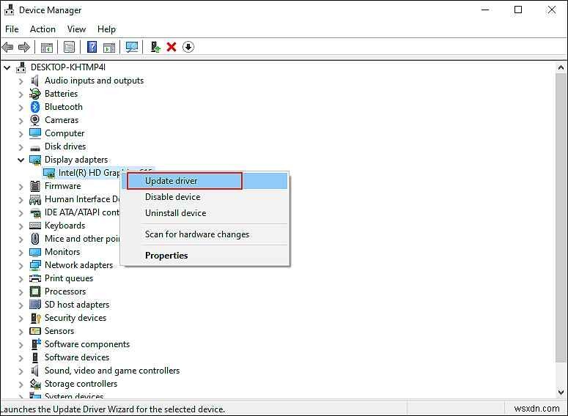Screen dimensions: 568x416
Task: Click the Audio inputs and outputs speaker icon
Action: click(x=35, y=81)
